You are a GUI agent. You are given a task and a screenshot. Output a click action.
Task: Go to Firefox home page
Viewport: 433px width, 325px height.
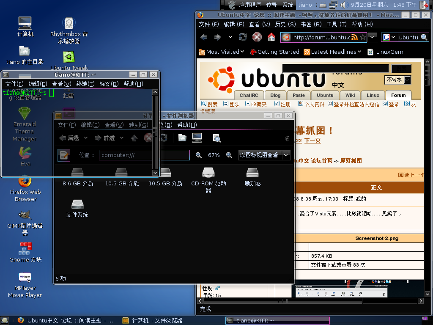(x=271, y=37)
